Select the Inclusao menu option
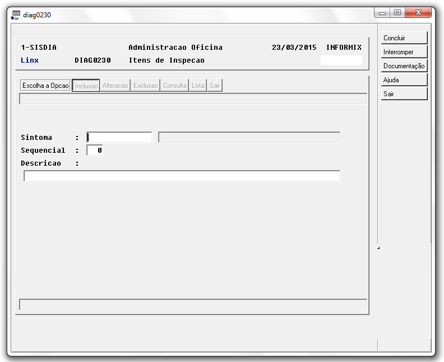The width and height of the screenshot is (444, 362). click(86, 86)
